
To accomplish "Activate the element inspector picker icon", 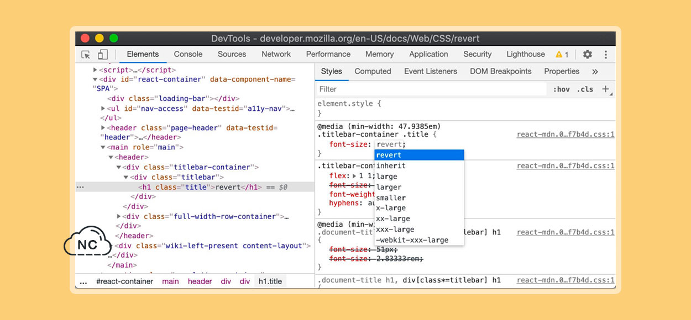I will coord(86,55).
